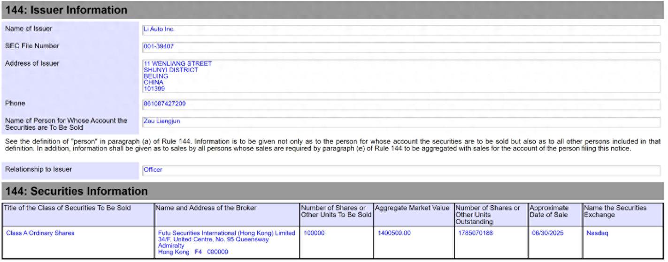
Task: Select the Nasdaq exchange value
Action: 597,233
